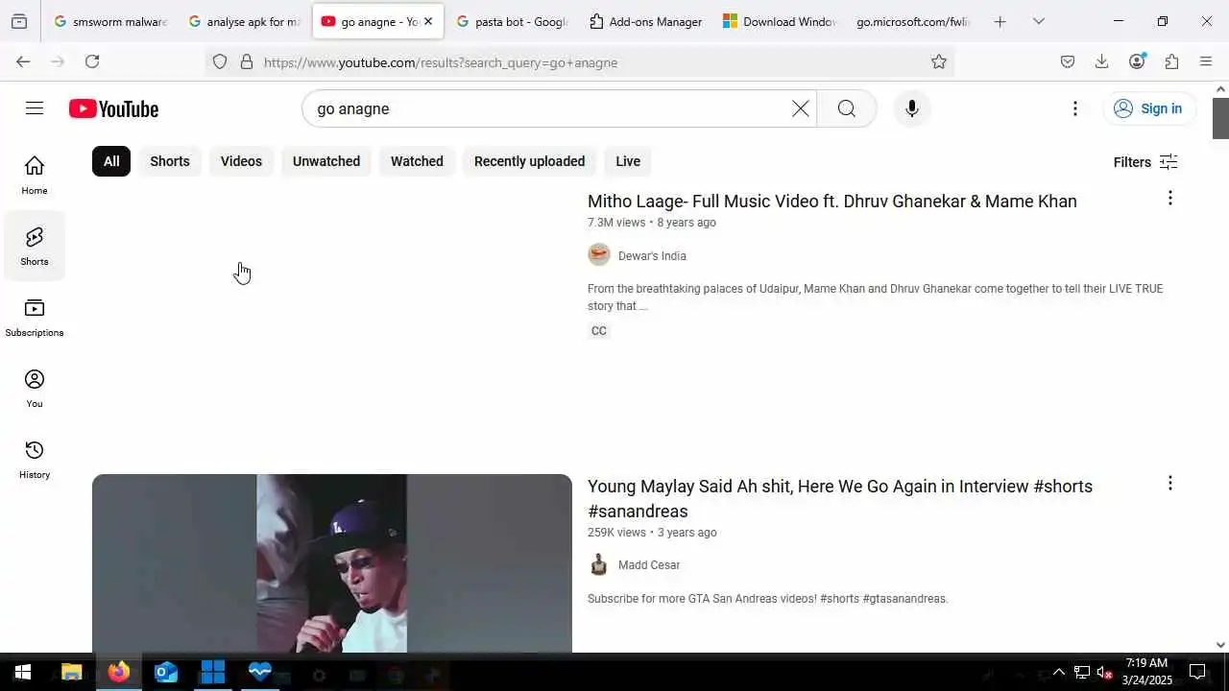Switch to smsworm malware tab
Screen dimensions: 1229x691
(x=109, y=21)
